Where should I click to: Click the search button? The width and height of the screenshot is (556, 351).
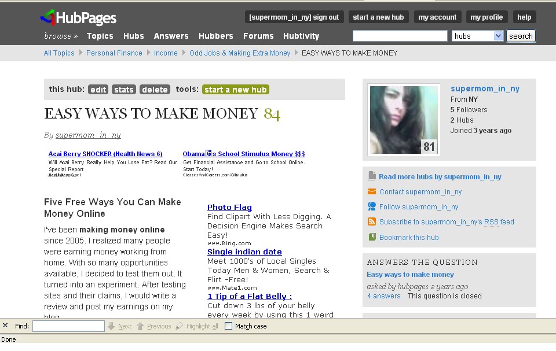[521, 36]
